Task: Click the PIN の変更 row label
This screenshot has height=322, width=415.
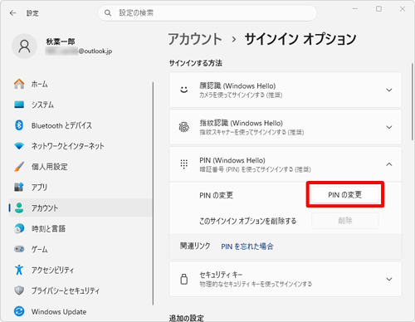Action: 216,195
